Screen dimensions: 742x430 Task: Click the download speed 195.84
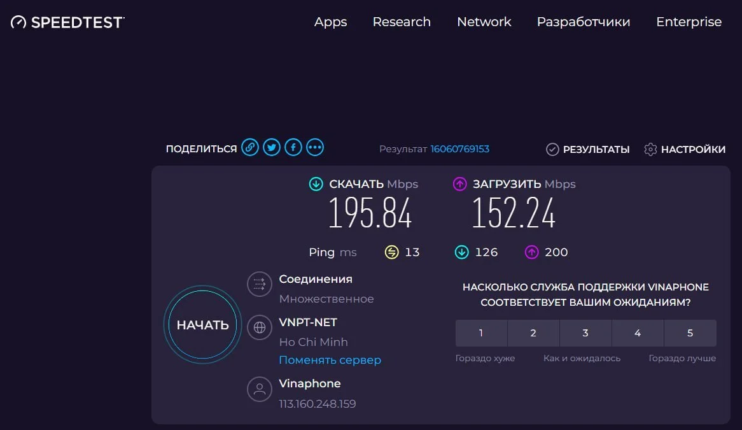coord(370,213)
